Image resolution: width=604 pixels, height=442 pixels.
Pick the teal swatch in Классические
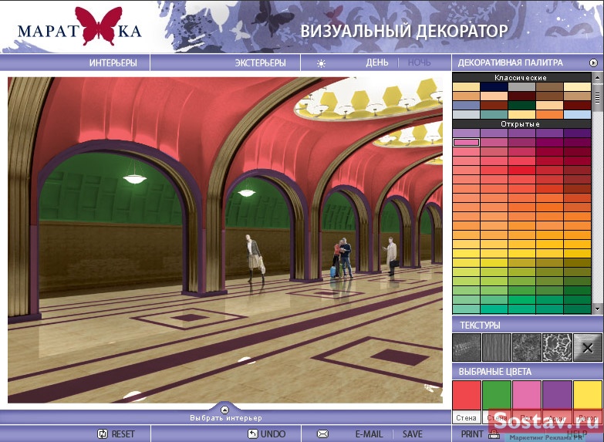pos(494,114)
